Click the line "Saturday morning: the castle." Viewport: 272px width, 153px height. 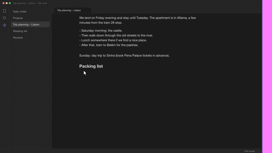coord(101,31)
